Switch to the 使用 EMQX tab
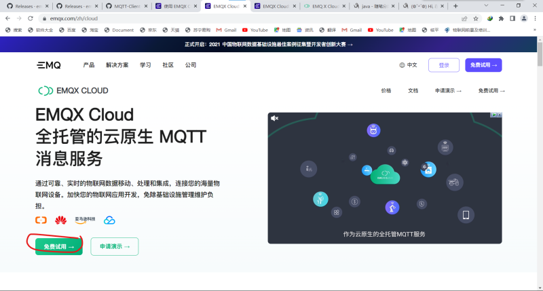Screen dimensions: 543x291 coord(176,6)
